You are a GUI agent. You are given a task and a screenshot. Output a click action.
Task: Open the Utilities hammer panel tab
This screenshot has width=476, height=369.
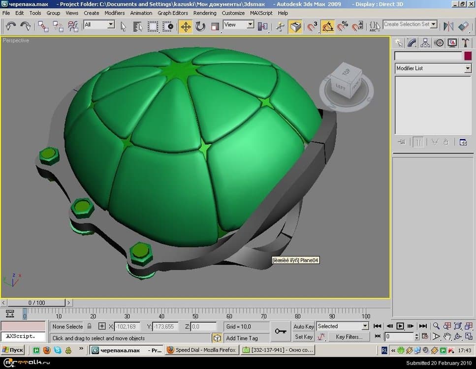coord(465,43)
